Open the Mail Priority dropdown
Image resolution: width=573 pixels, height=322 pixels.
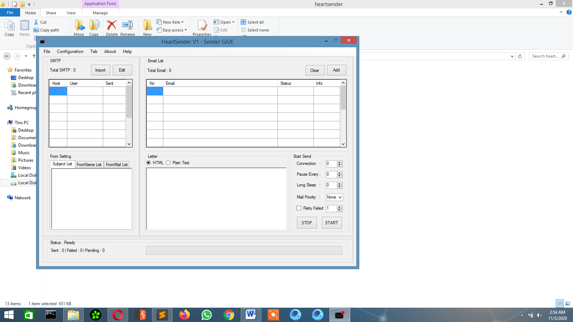(x=334, y=197)
